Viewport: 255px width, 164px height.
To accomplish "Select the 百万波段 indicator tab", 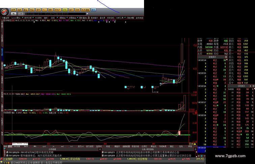I will click(x=89, y=146).
